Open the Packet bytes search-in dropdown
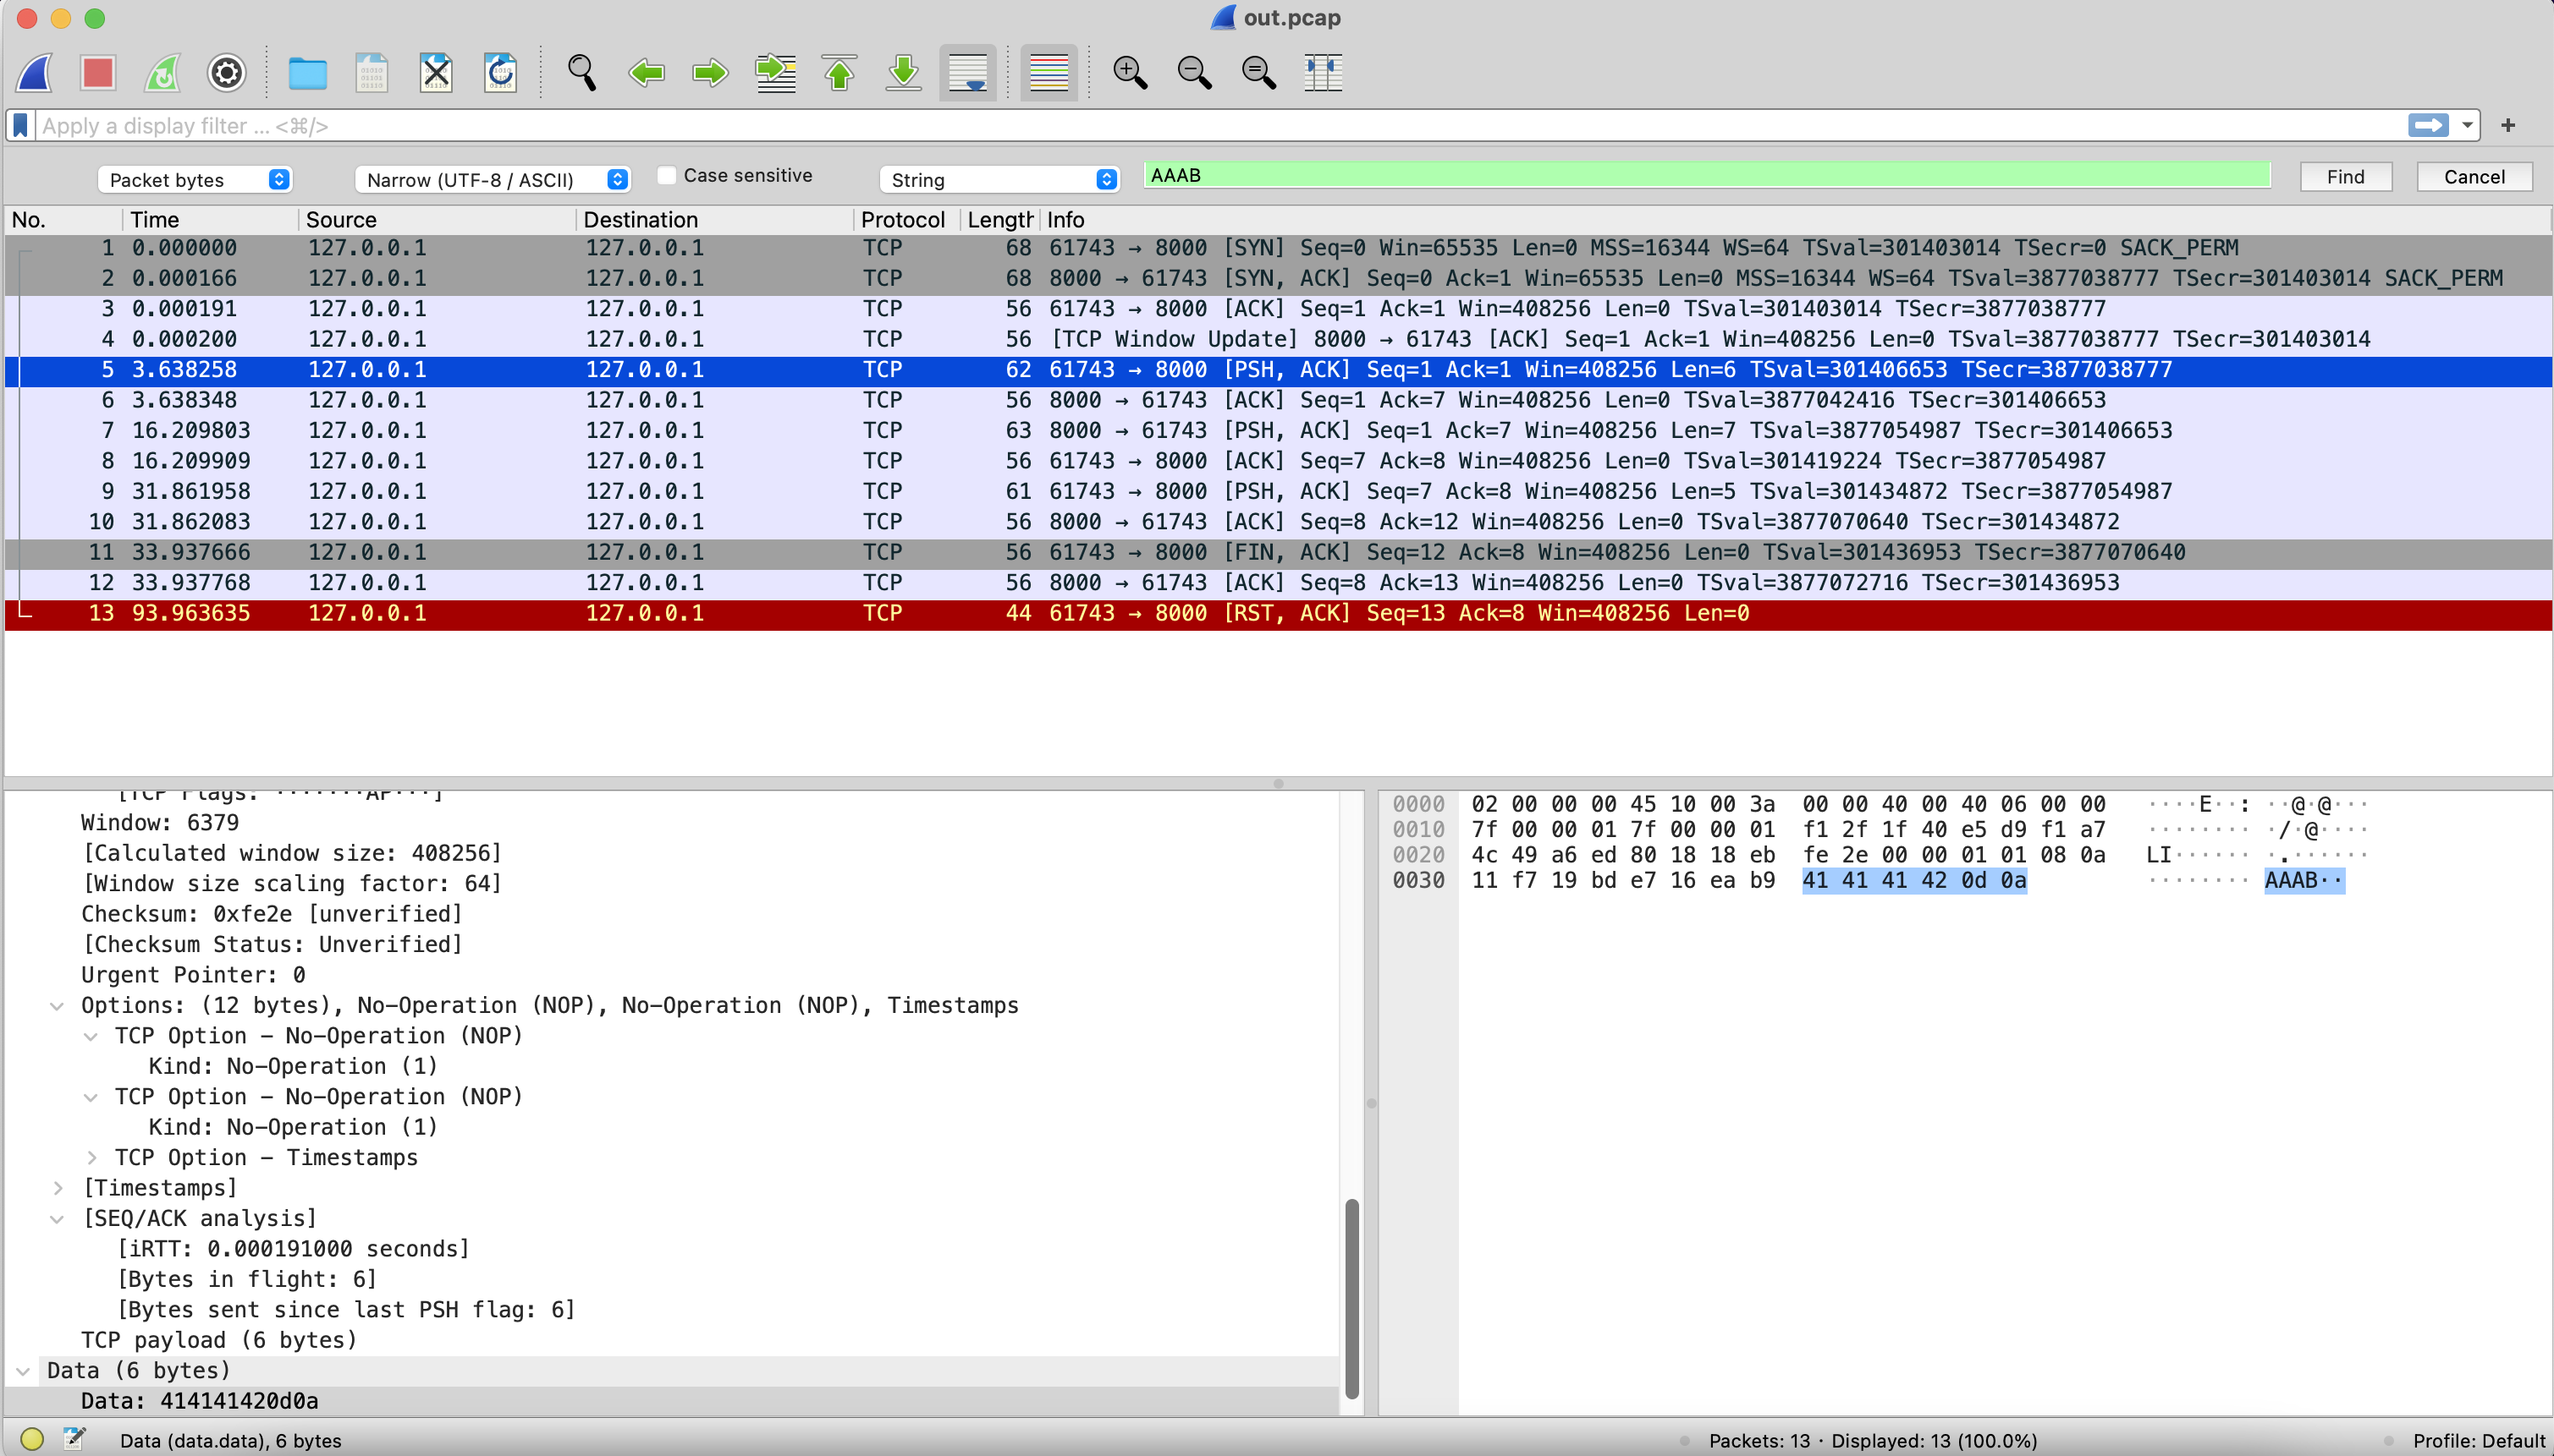This screenshot has width=2554, height=1456. pyautogui.click(x=195, y=179)
